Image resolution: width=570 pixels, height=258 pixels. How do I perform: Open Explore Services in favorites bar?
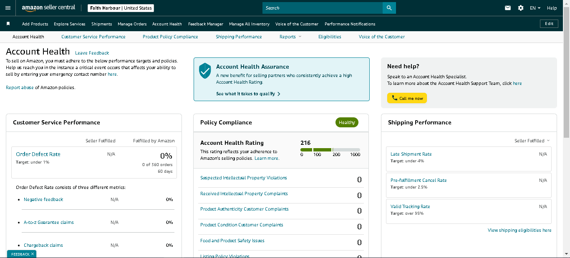[70, 24]
